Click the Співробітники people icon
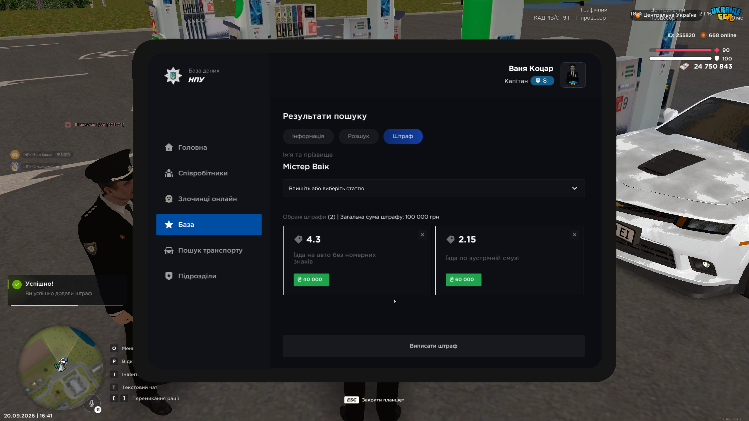Screen dimensions: 749x421 169,173
